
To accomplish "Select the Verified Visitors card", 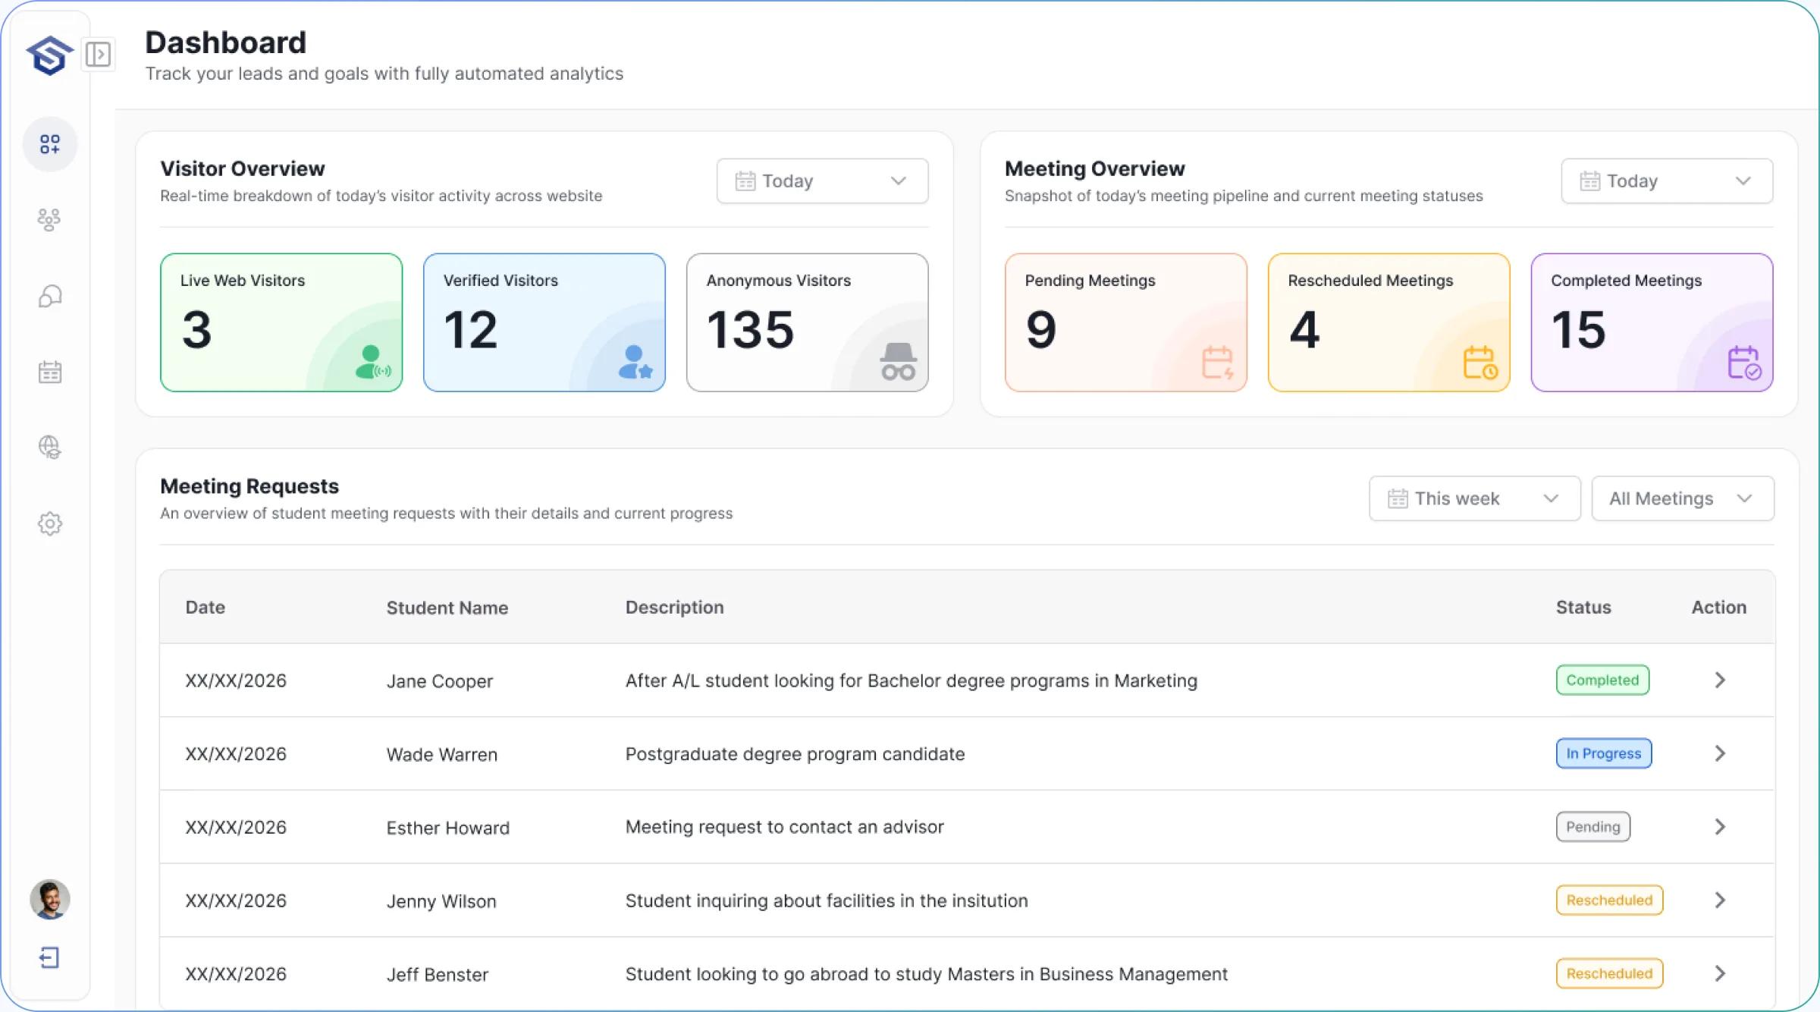I will 544,322.
